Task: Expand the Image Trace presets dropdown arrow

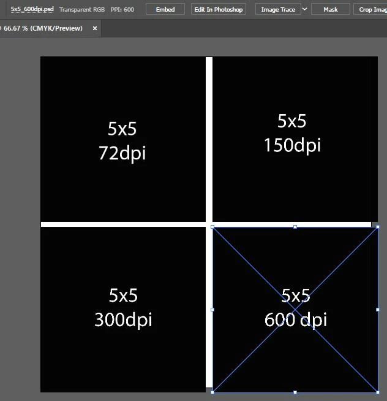Action: pos(304,9)
